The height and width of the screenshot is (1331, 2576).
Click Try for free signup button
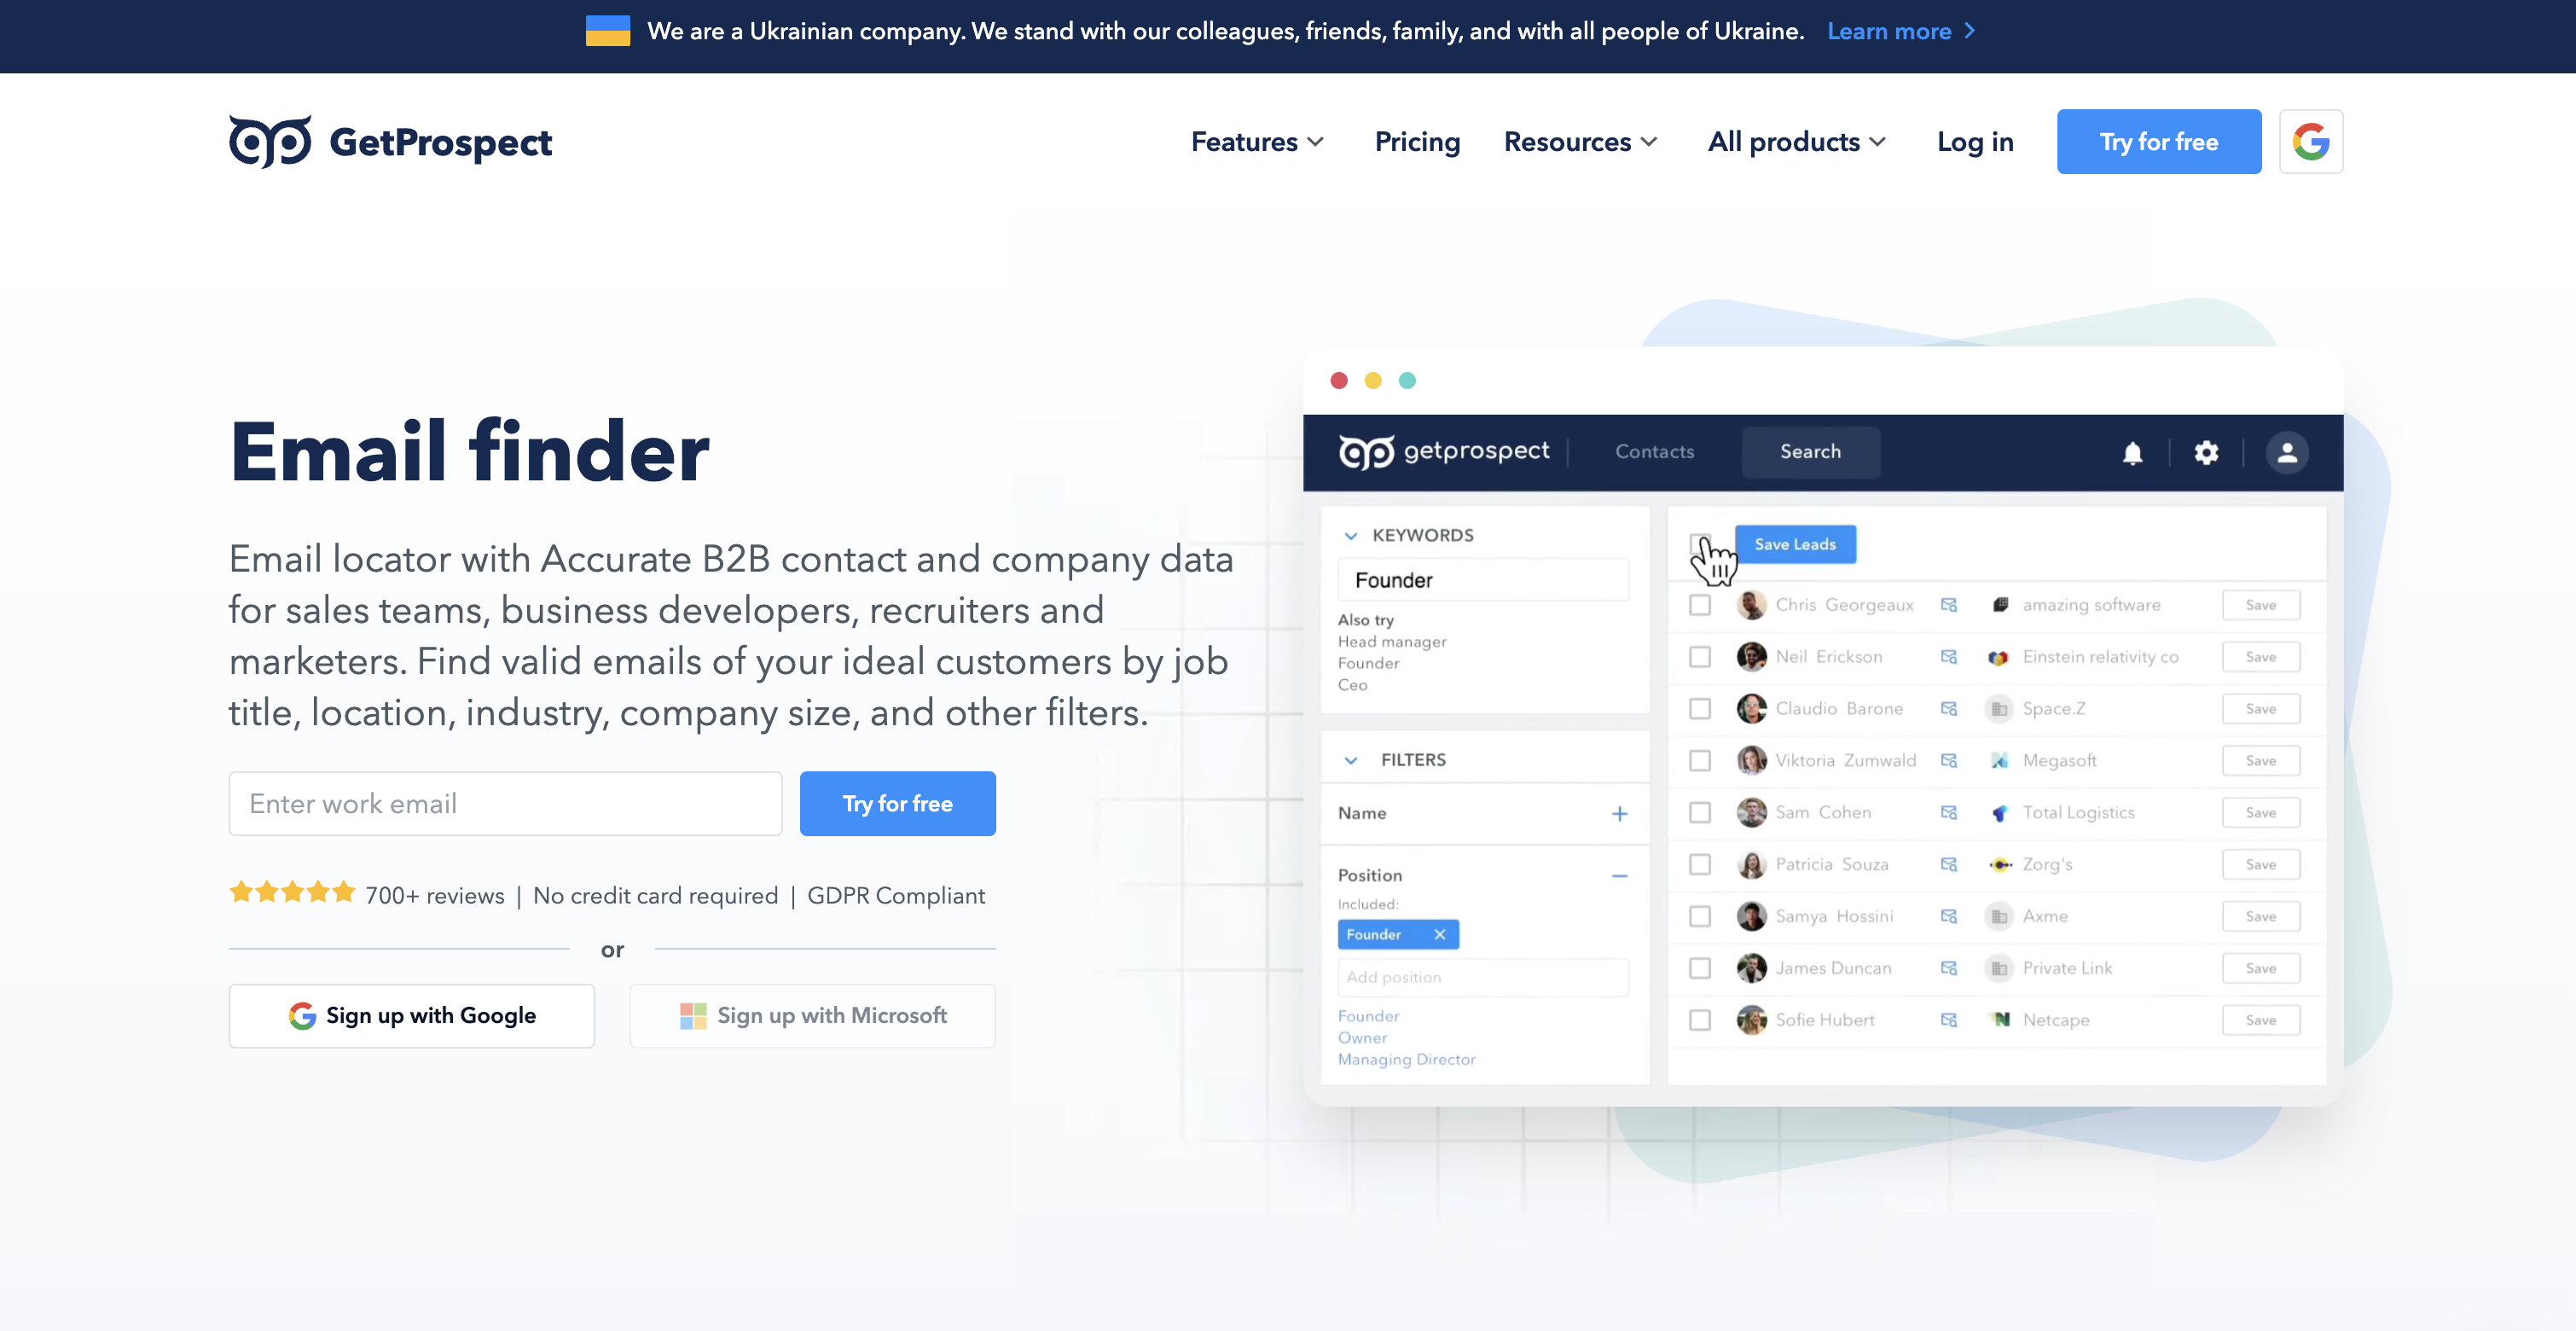896,803
